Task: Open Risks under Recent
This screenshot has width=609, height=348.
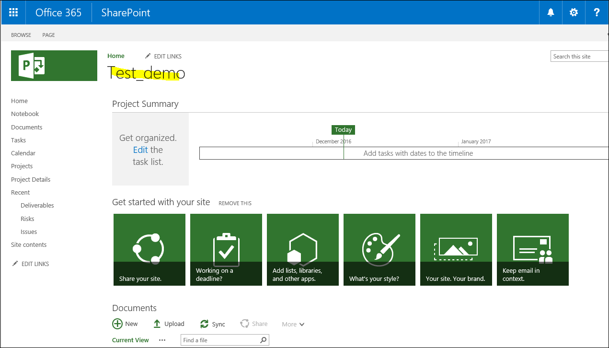Action: click(27, 219)
